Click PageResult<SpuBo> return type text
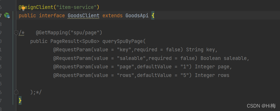Viewport: 280px width, 111px height. (75, 41)
